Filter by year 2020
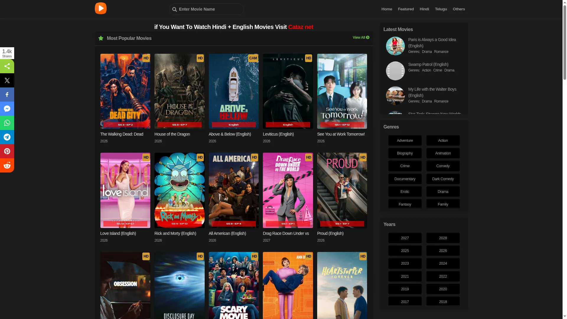The image size is (567, 319). 443,289
